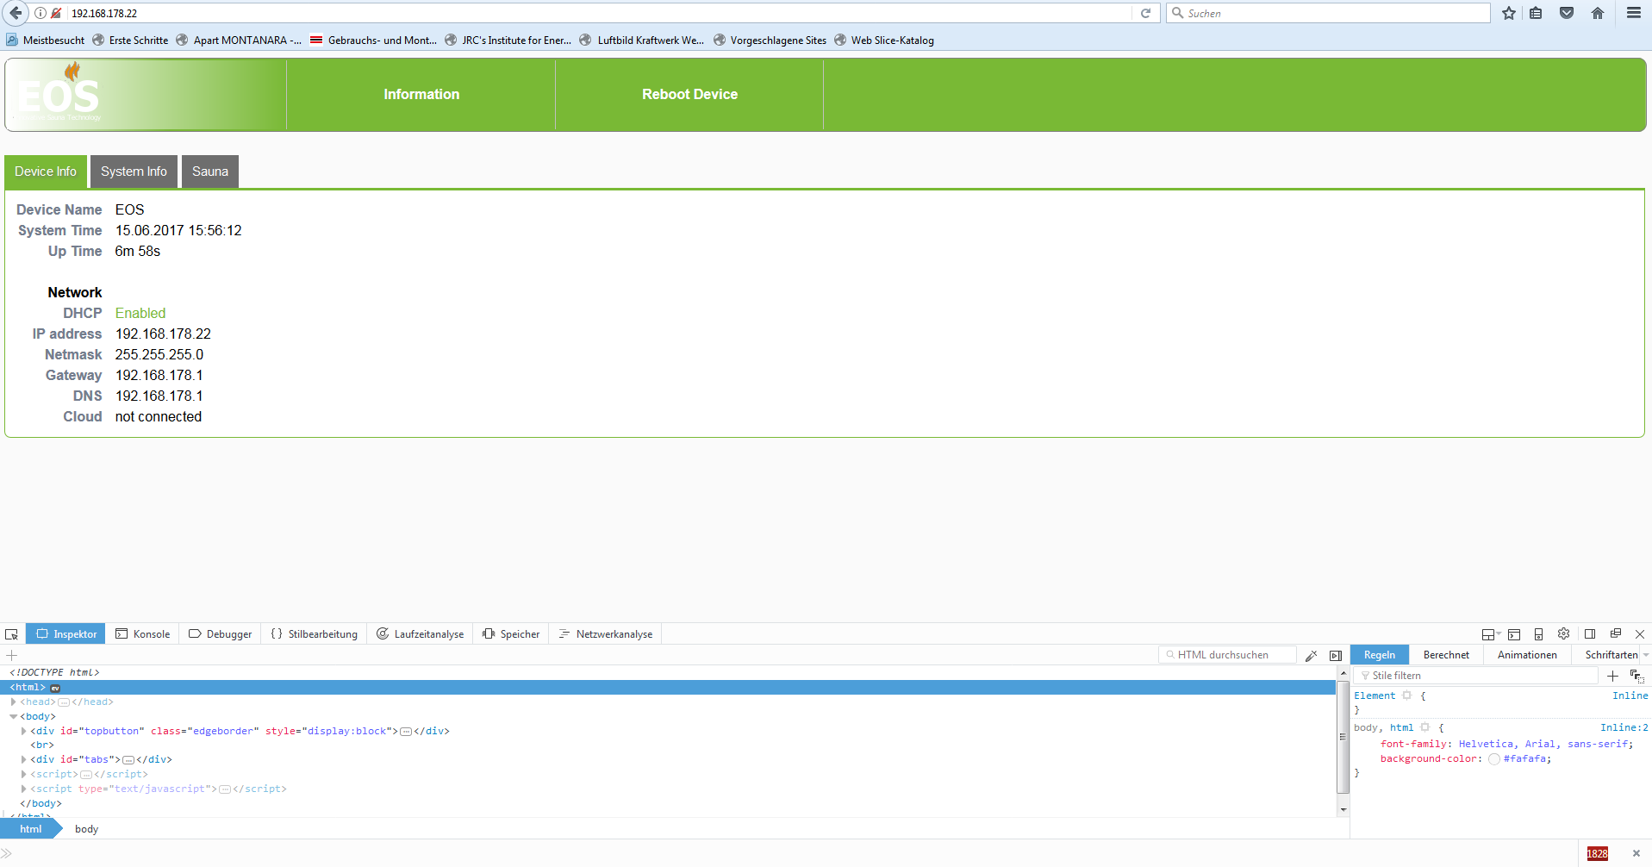Expand ellipsis inside head element
The height and width of the screenshot is (867, 1652).
64,702
